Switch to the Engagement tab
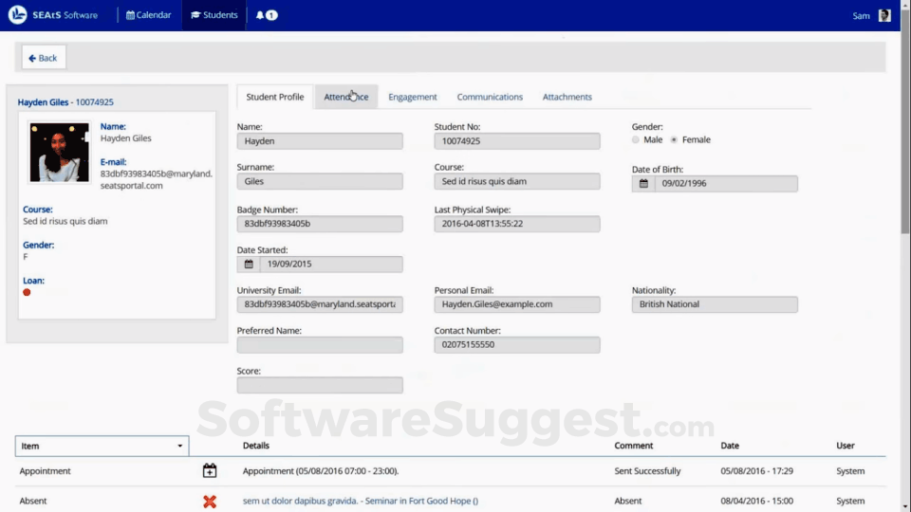The image size is (911, 512). (x=413, y=97)
